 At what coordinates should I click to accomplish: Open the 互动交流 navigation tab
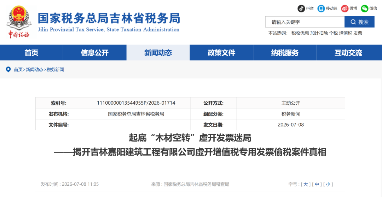click(x=348, y=53)
